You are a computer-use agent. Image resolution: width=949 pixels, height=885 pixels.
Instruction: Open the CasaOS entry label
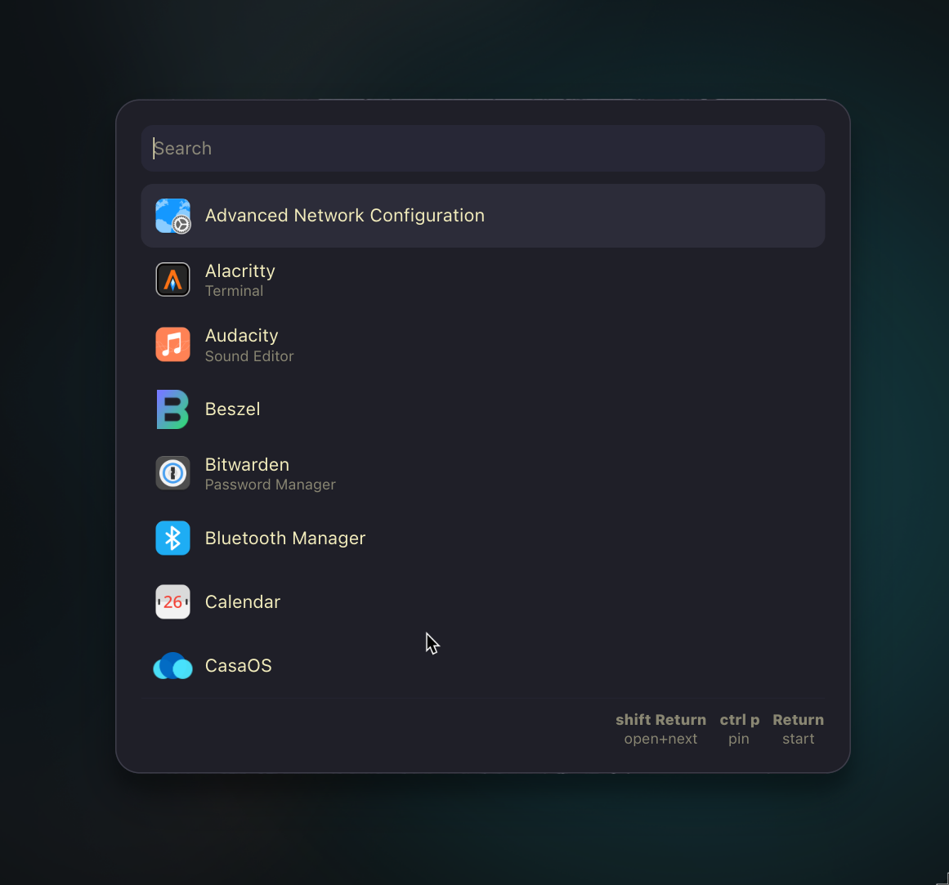239,666
